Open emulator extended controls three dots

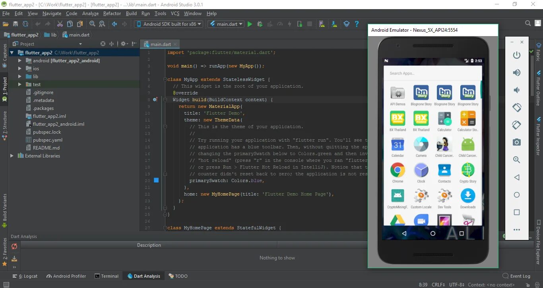point(517,230)
